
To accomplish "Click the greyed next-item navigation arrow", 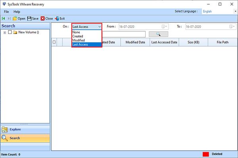I will click(x=9, y=19).
